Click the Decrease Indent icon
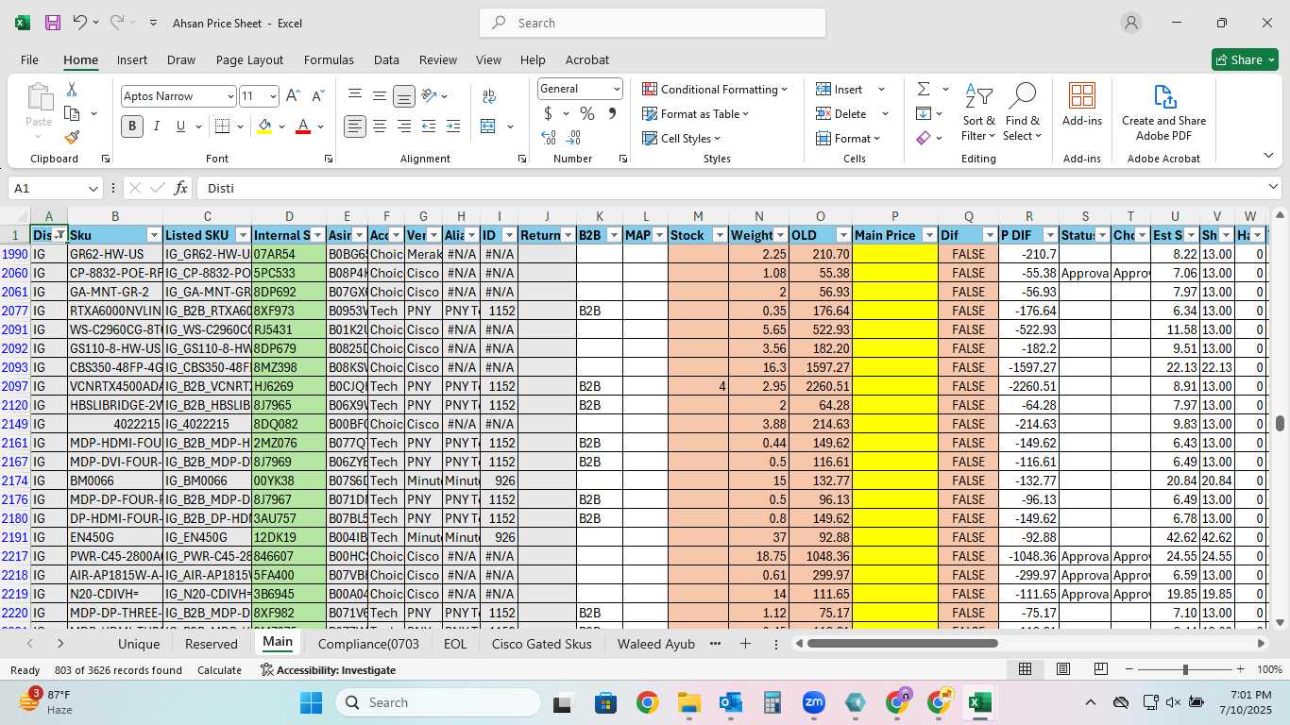1290x725 pixels. (x=429, y=126)
